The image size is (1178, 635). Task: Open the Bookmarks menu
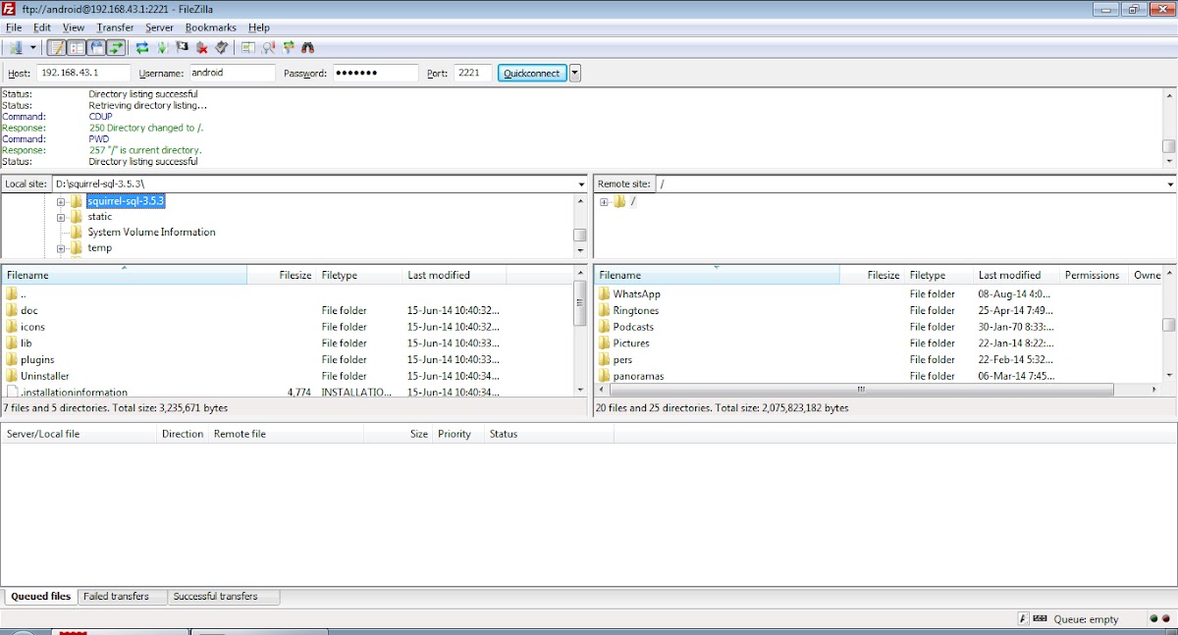click(208, 27)
